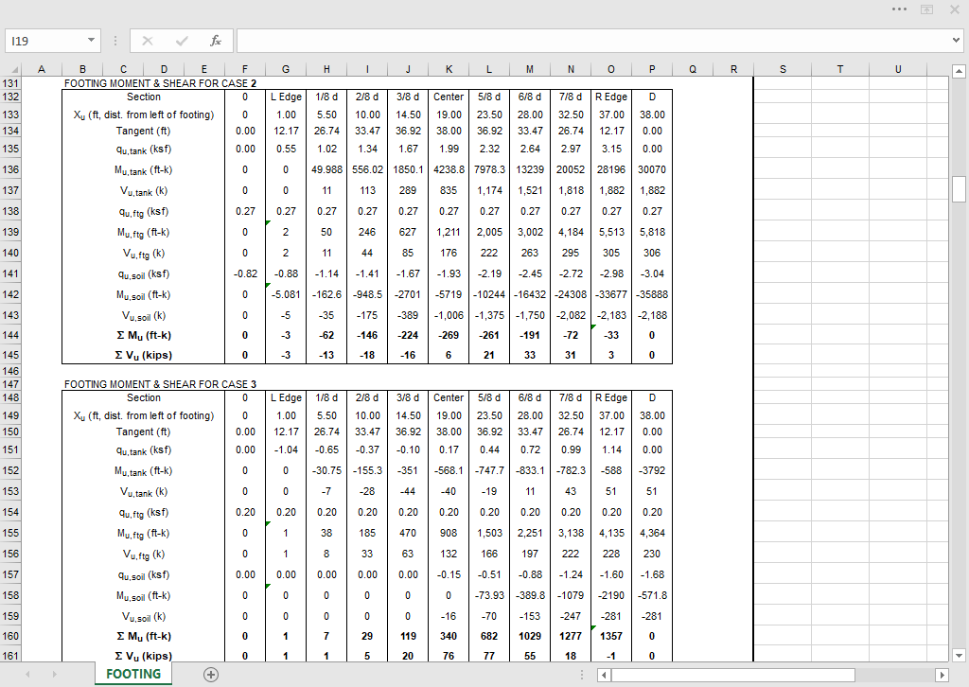Select column A header
Screen dimensions: 969x687
(42, 69)
